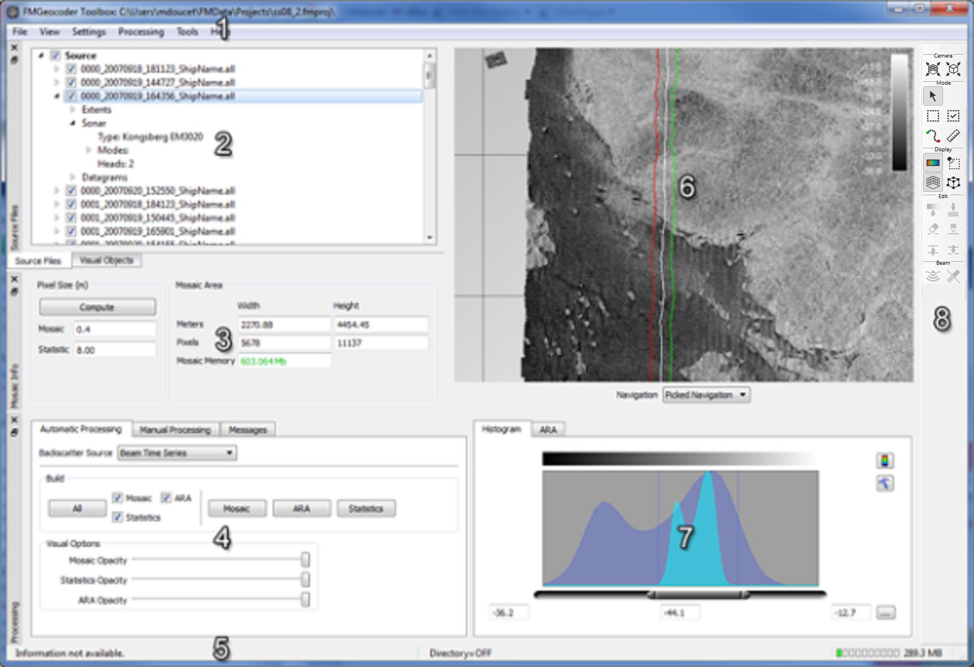Viewport: 974px width, 667px height.
Task: Choose the path tool with green and red endpoints
Action: [x=932, y=135]
